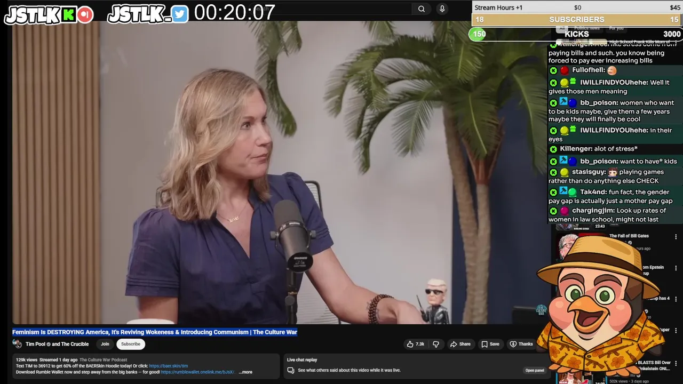Image resolution: width=683 pixels, height=384 pixels.
Task: Follow the baer.skin/tim link
Action: click(x=169, y=366)
